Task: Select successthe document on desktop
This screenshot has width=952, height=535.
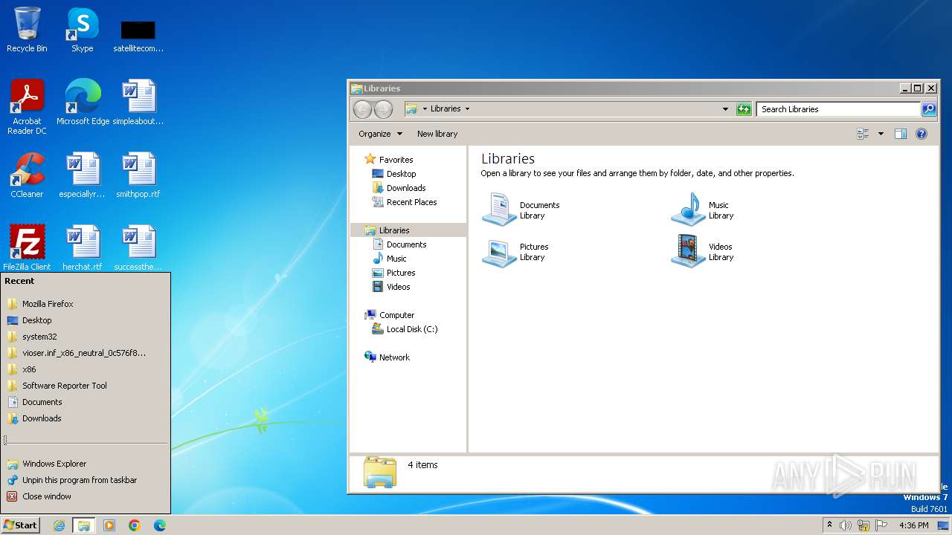Action: coord(138,248)
